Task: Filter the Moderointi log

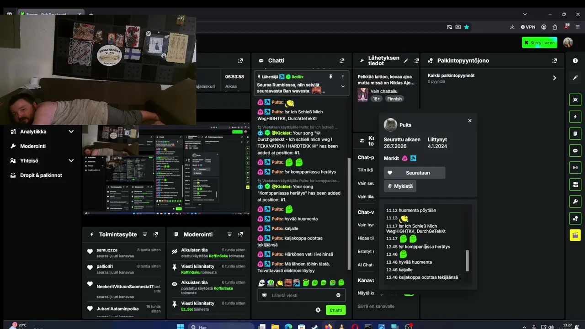Action: [229, 234]
